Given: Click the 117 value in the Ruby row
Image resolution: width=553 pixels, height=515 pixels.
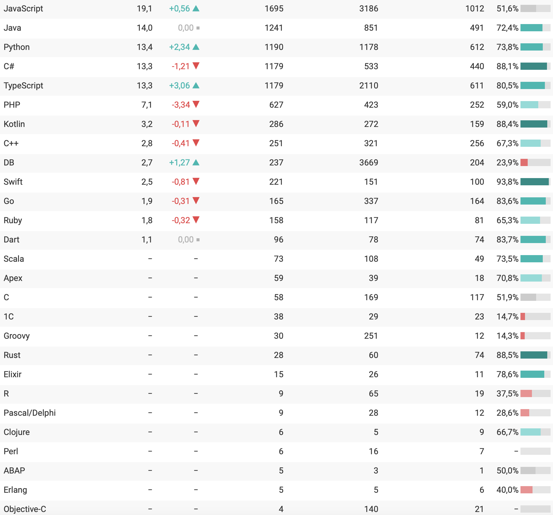Looking at the screenshot, I should (371, 220).
